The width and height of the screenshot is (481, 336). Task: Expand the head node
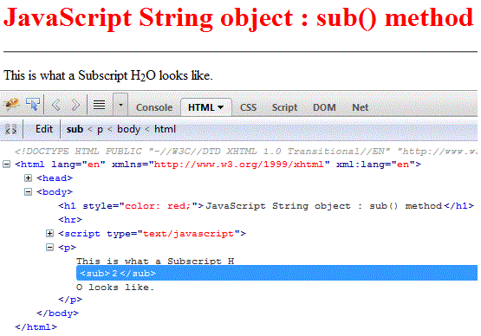click(28, 178)
